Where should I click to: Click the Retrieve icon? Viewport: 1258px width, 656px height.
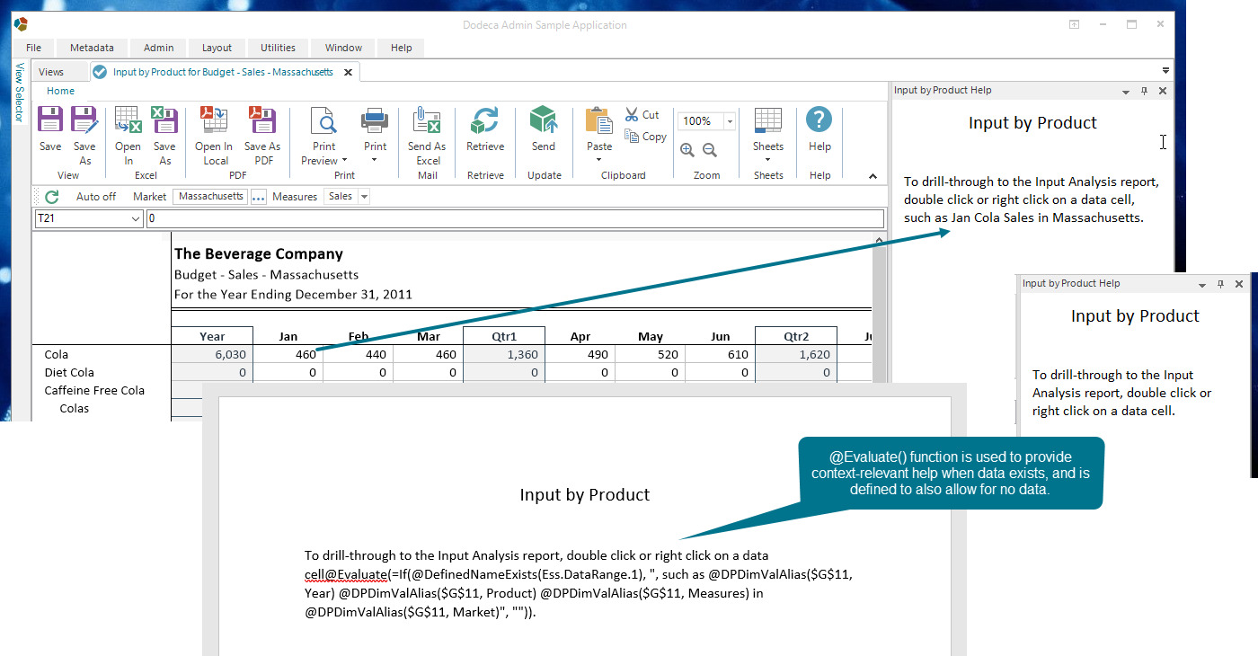click(485, 120)
